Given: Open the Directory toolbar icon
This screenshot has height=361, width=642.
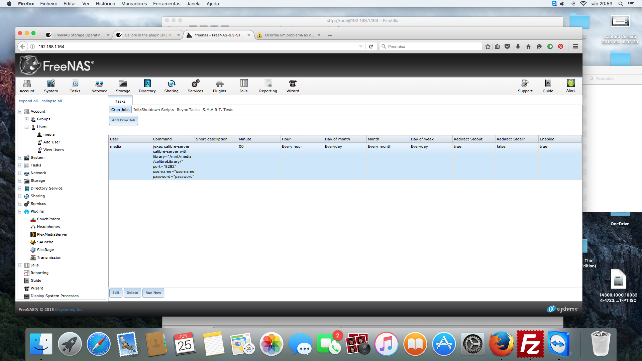Looking at the screenshot, I should (147, 86).
